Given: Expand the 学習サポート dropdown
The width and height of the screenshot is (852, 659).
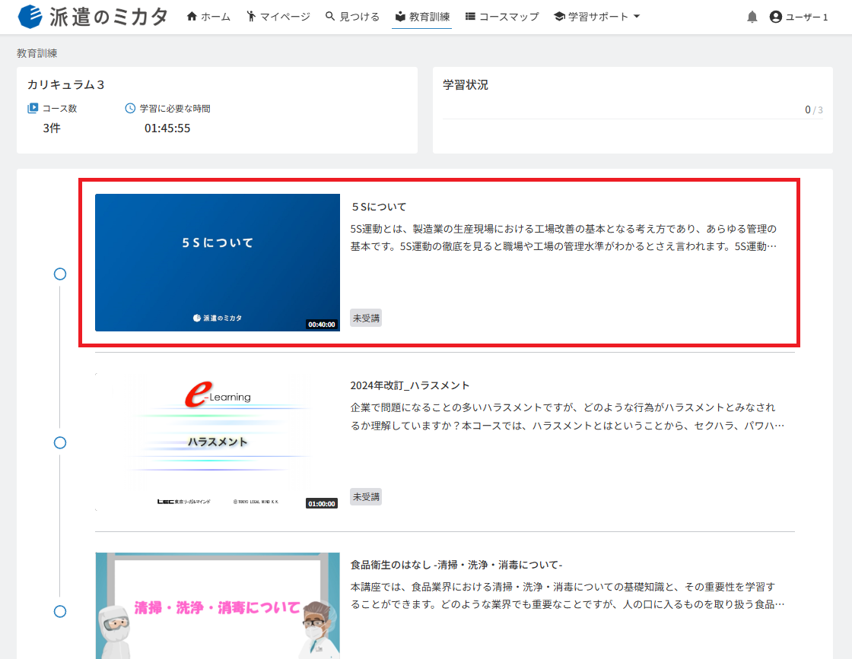Looking at the screenshot, I should click(596, 17).
